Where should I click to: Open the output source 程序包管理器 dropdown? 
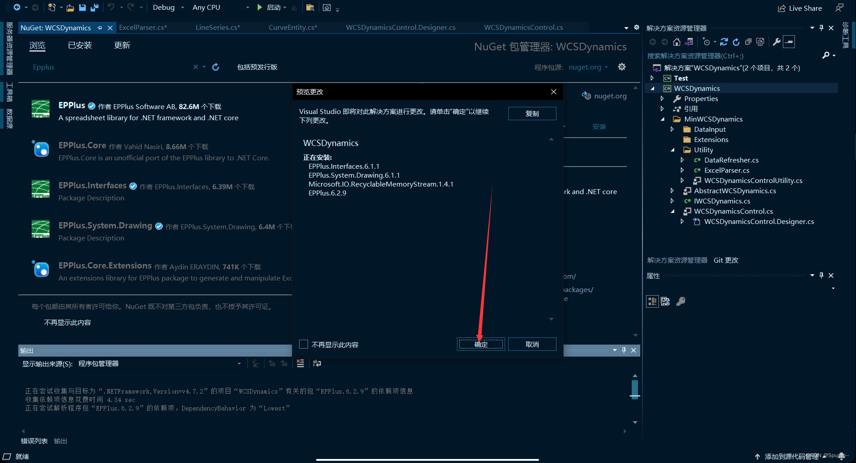click(159, 364)
